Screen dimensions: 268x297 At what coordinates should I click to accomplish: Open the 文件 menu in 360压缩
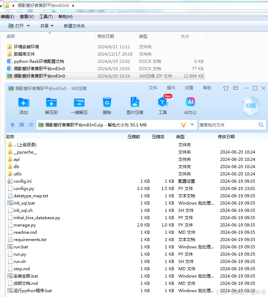pos(153,88)
